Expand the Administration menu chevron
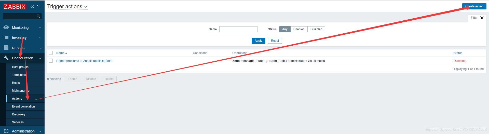The width and height of the screenshot is (489, 134). coord(40,131)
